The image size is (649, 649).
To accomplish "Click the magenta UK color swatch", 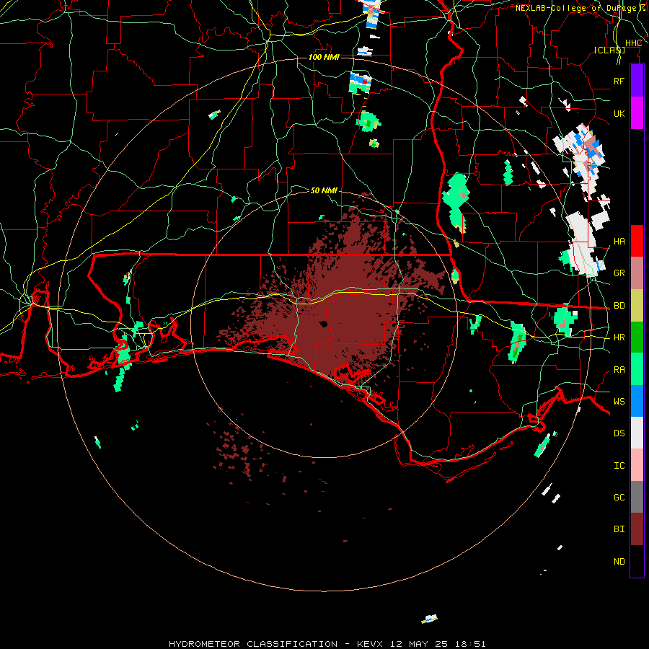I will click(637, 113).
